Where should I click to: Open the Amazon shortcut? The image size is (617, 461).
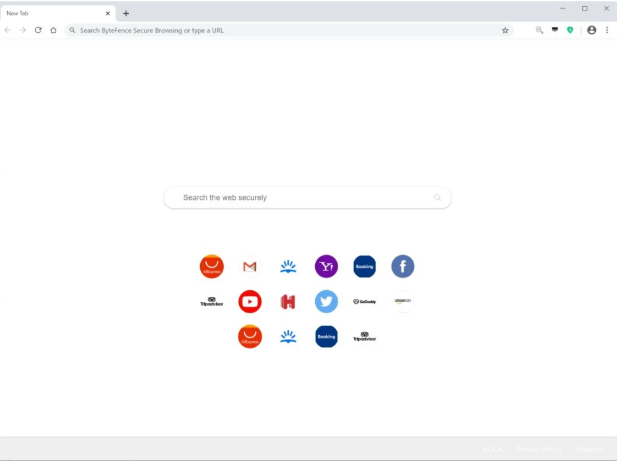(402, 301)
